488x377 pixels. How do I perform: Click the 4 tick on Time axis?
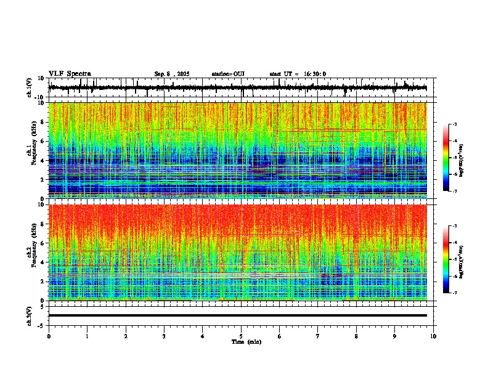pyautogui.click(x=203, y=336)
